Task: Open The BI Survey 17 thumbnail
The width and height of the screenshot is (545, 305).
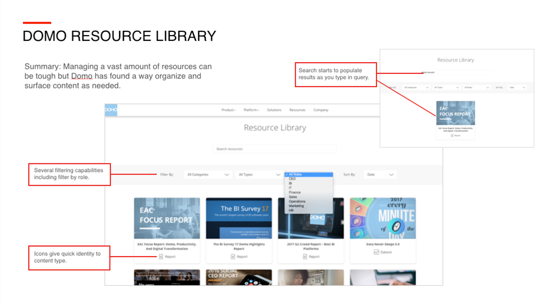Action: tap(239, 219)
